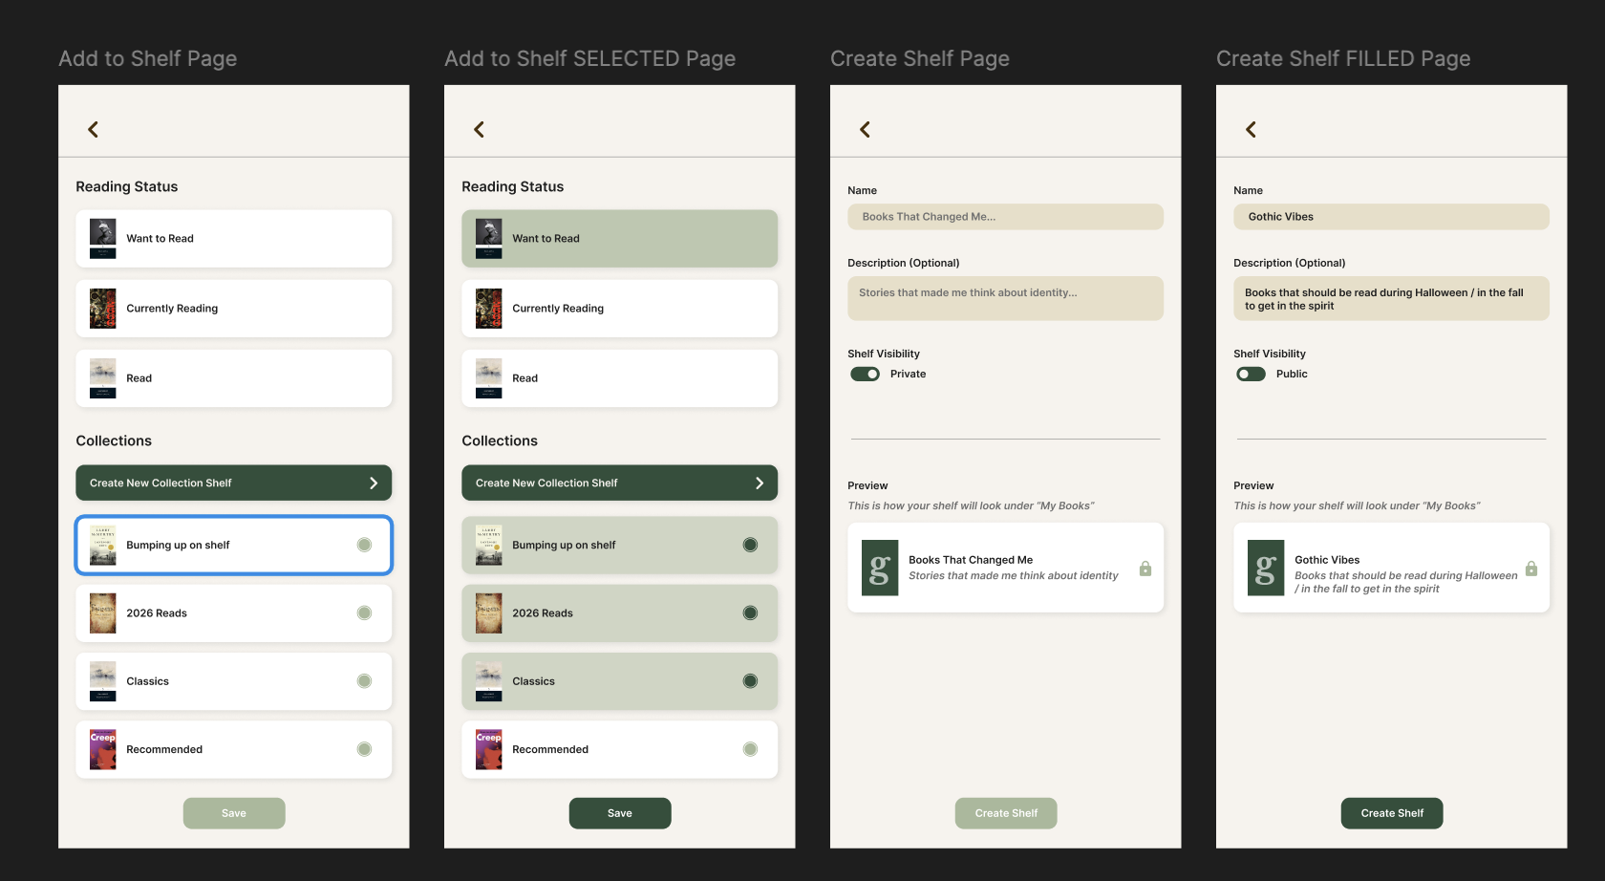Click the lock icon on Books That Changed Me preview
The width and height of the screenshot is (1605, 881).
pos(1145,568)
